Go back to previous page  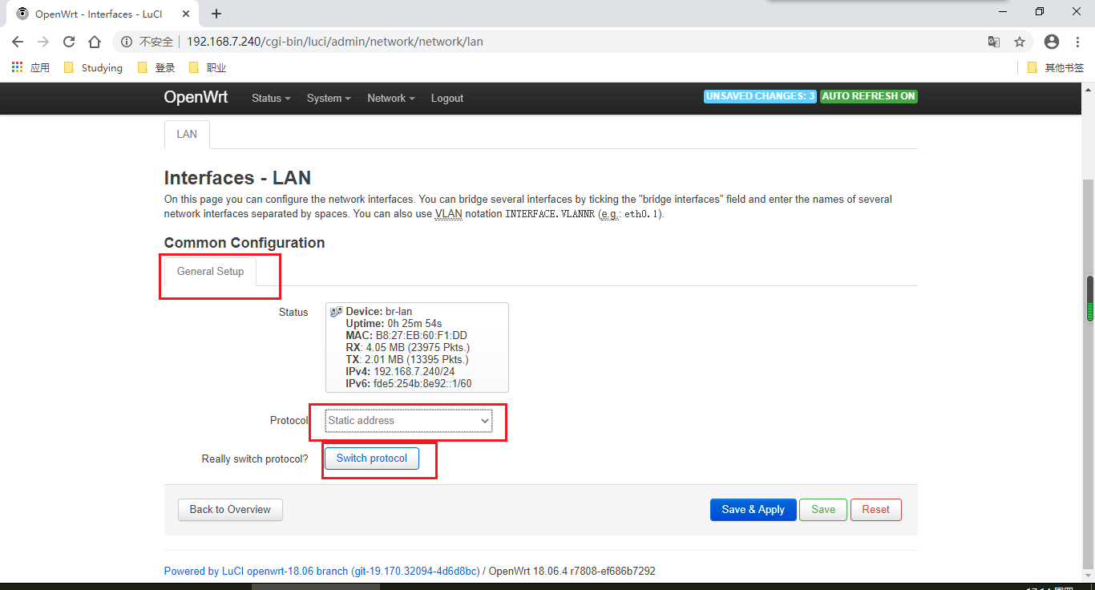click(18, 42)
